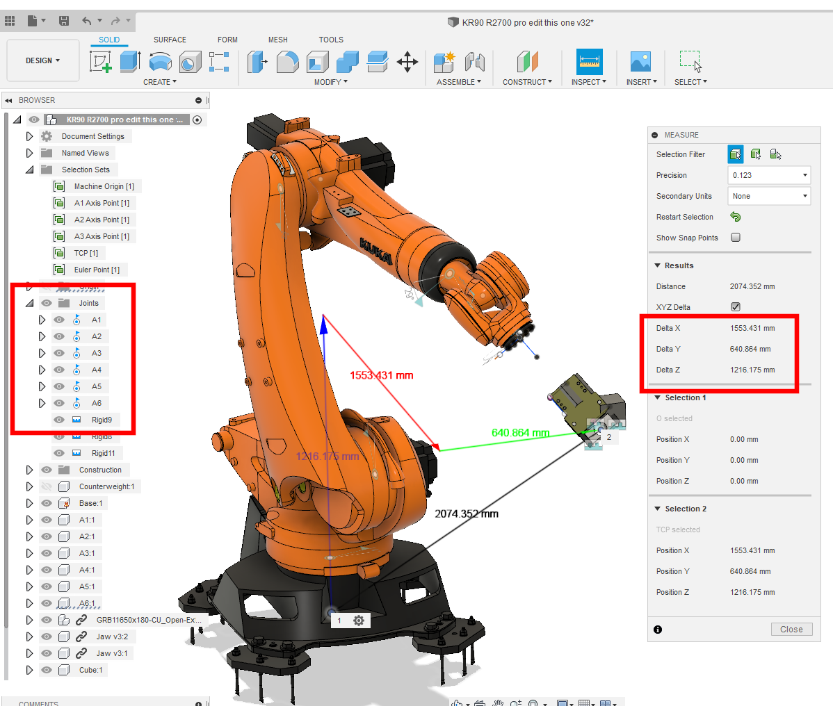Toggle visibility of the Joints folder
The width and height of the screenshot is (833, 706).
[x=47, y=303]
